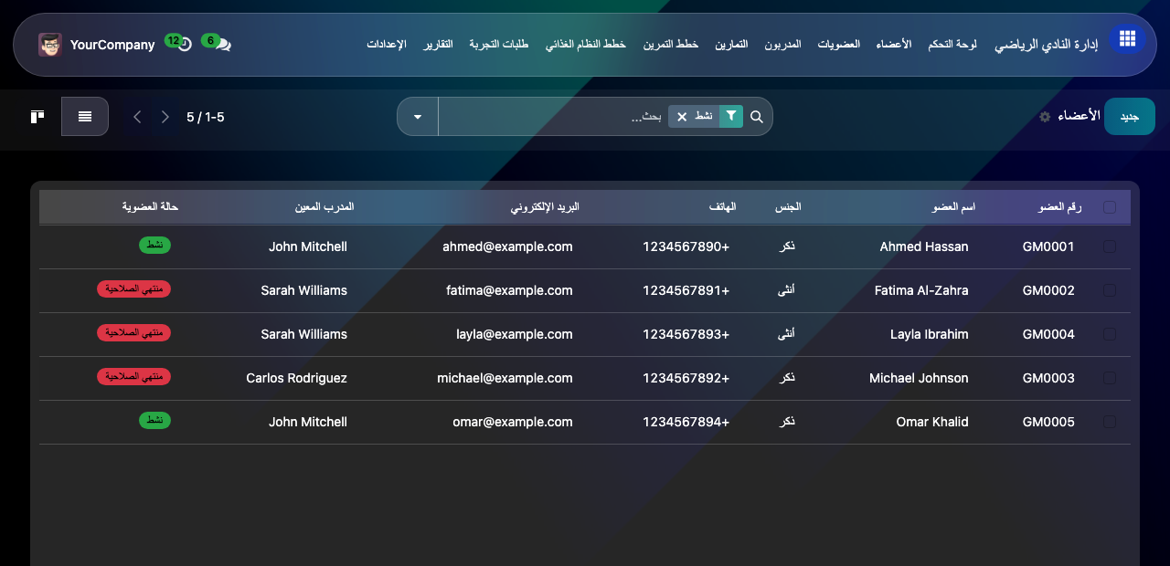Open التقارير menu

tap(438, 44)
